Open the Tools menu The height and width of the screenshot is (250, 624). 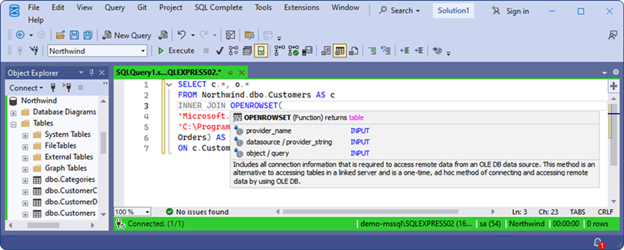(x=264, y=7)
